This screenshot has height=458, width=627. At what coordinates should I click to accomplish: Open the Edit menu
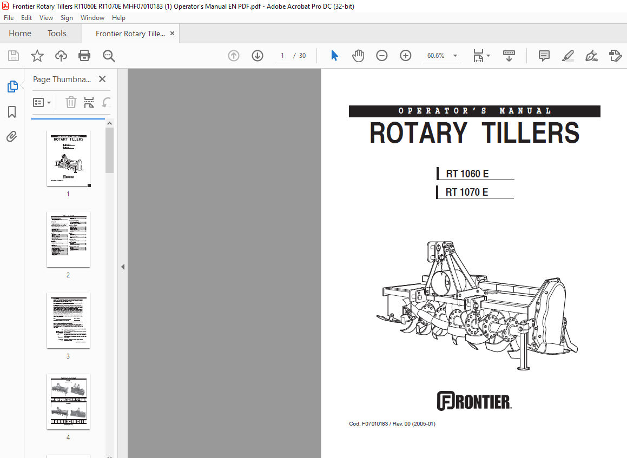27,18
